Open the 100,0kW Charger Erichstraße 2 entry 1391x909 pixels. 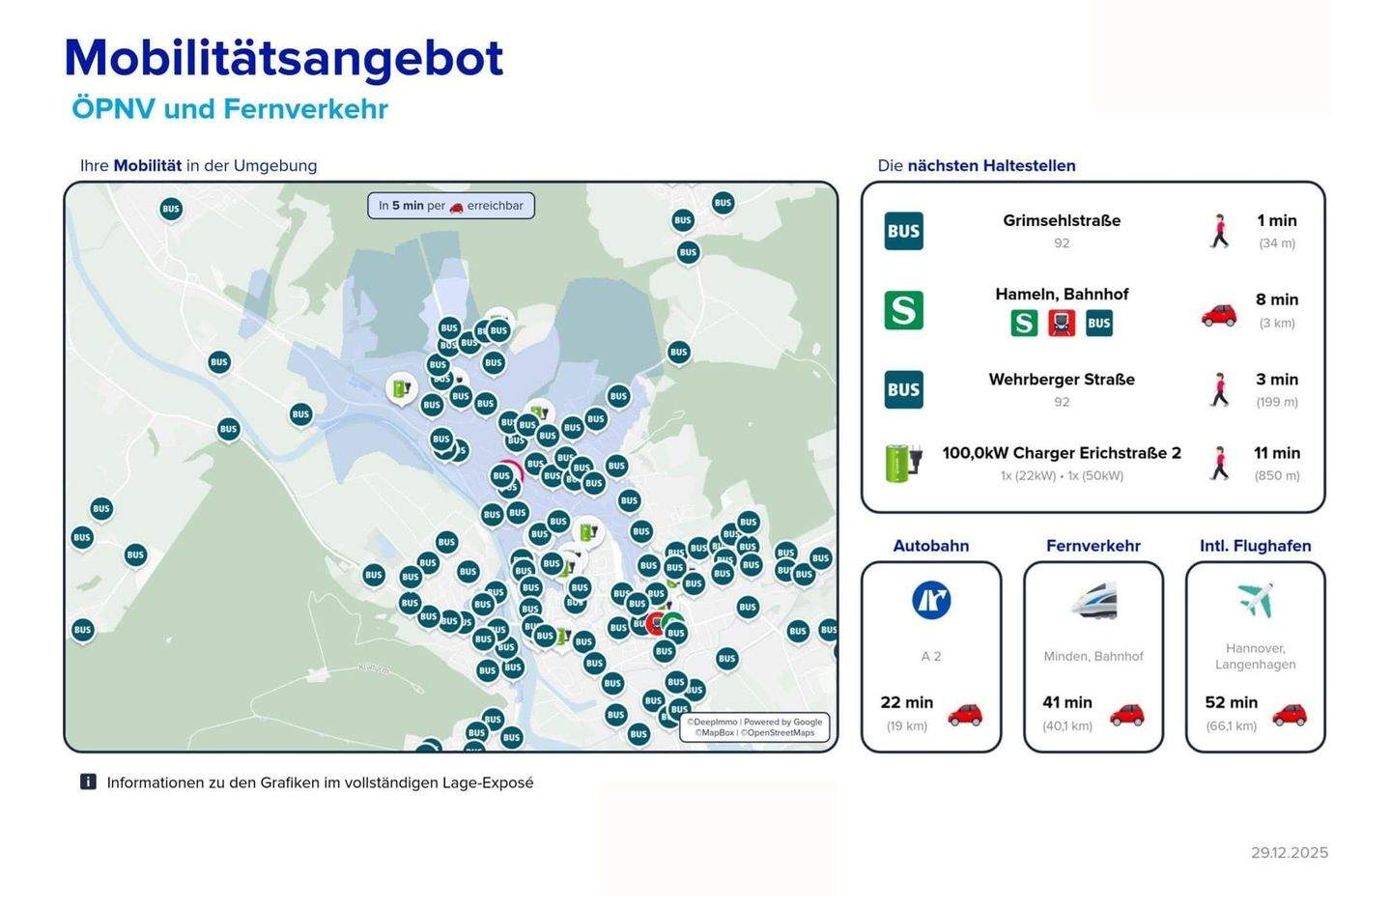coord(1062,453)
